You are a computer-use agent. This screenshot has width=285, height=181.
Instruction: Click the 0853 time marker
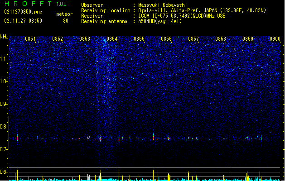point(85,39)
